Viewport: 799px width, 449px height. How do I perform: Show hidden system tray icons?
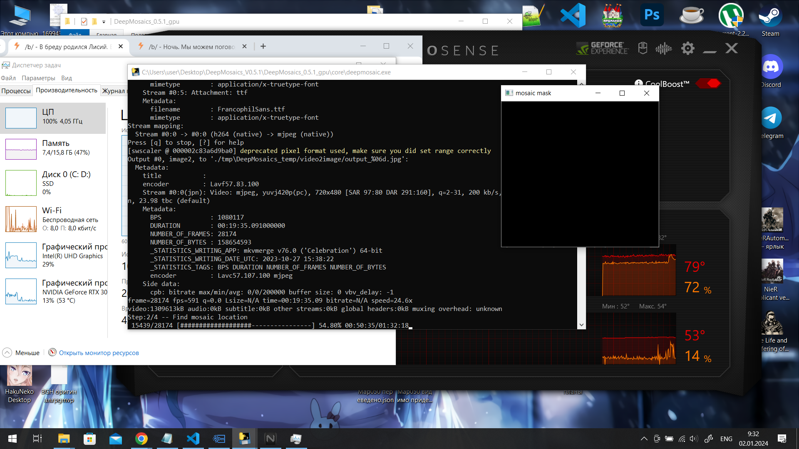coord(644,439)
